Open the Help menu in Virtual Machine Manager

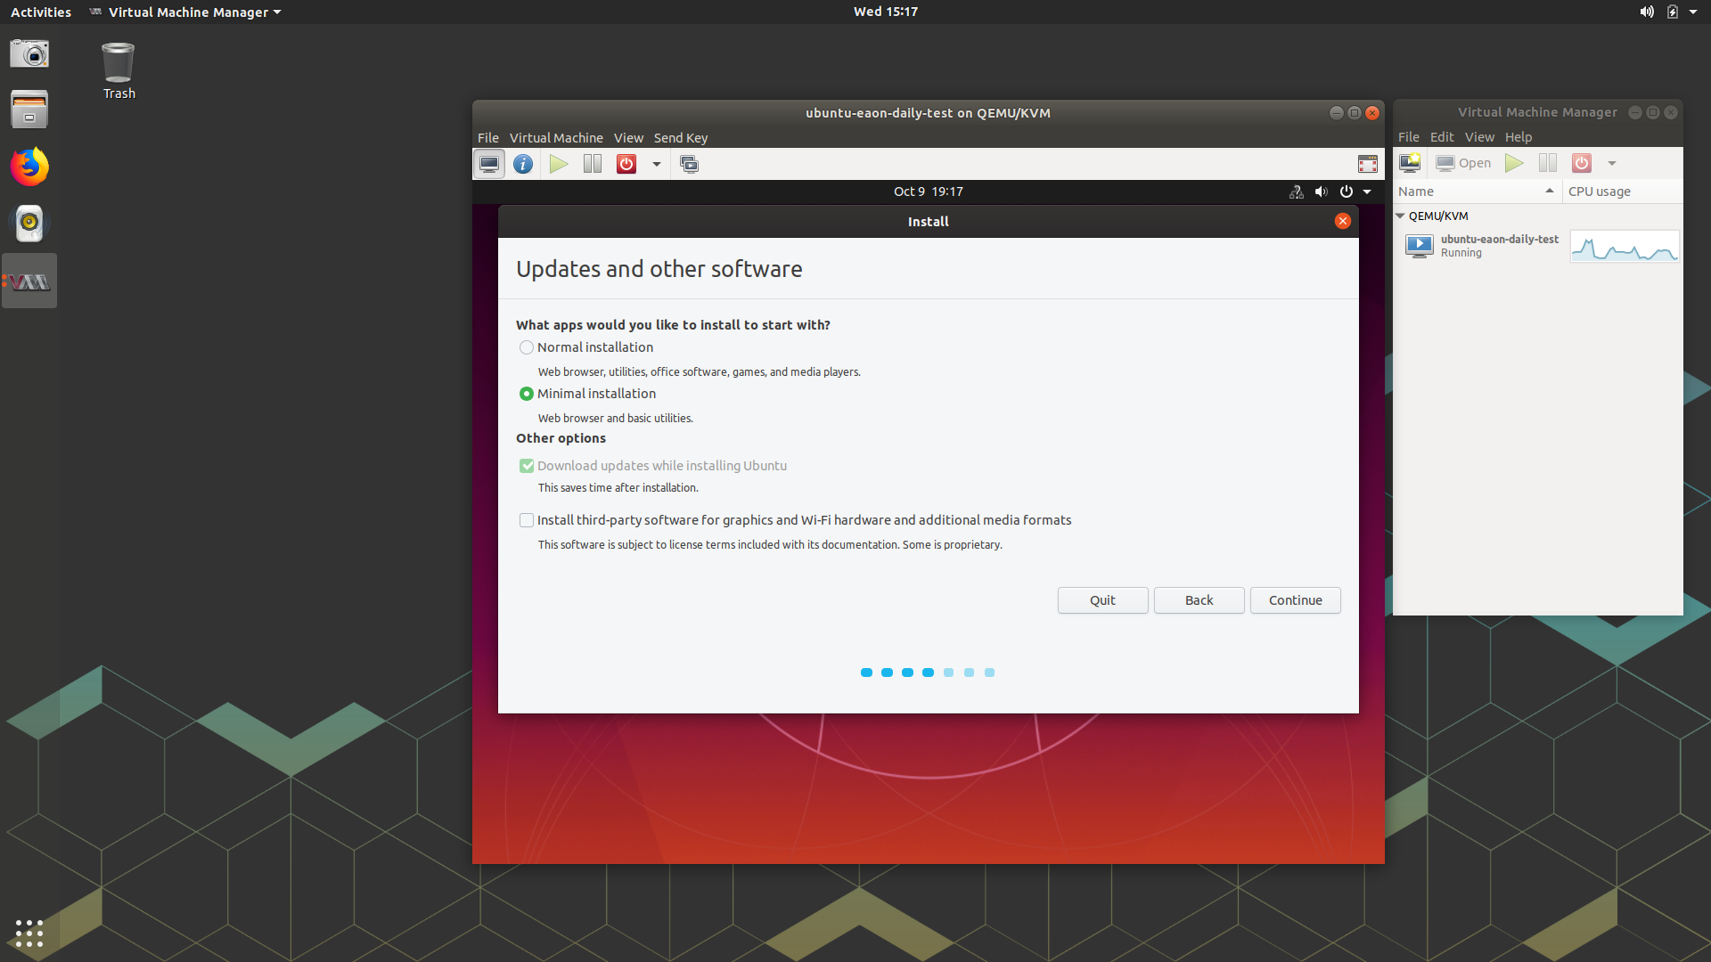point(1519,137)
